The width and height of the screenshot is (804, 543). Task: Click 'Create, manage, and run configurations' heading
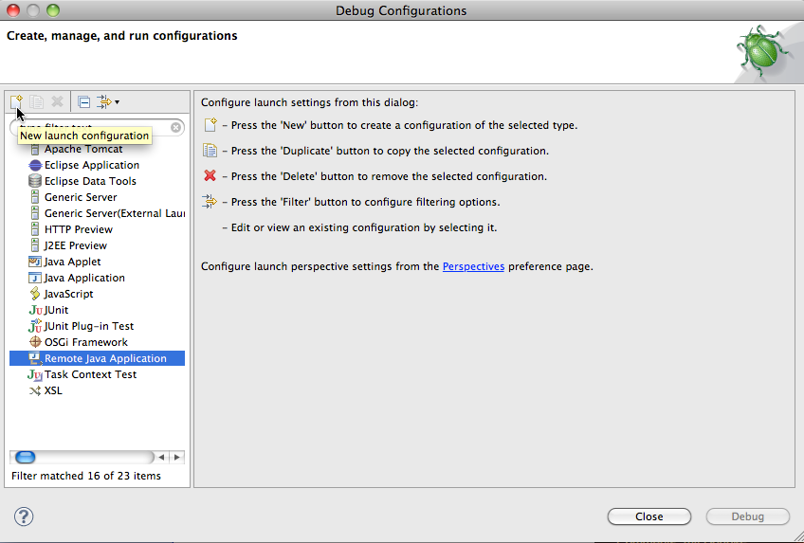(122, 36)
